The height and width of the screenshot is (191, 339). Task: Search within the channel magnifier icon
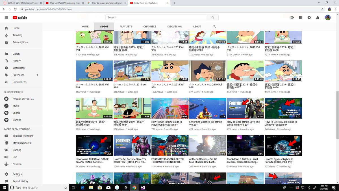214,26
